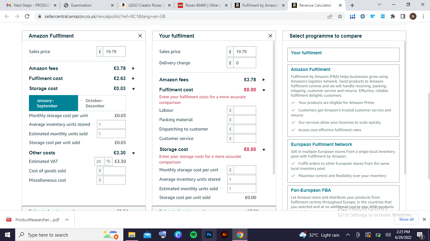Expand Amazon fees under Amazon Fulfilment
Image resolution: width=430 pixels, height=241 pixels.
click(133, 68)
